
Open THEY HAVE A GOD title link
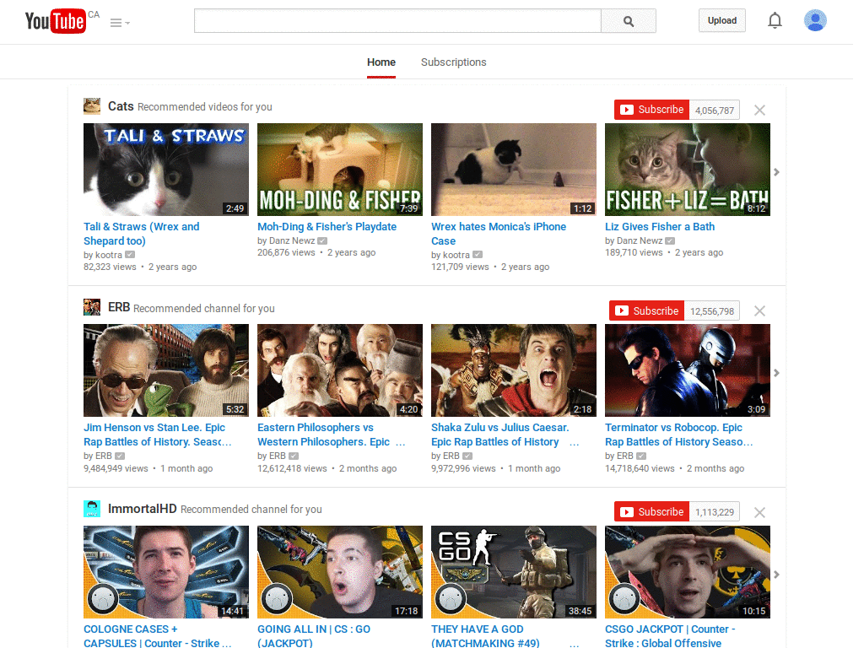click(505, 636)
